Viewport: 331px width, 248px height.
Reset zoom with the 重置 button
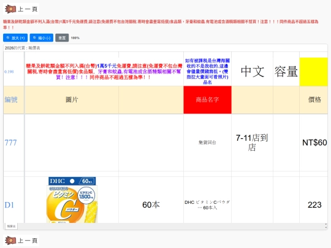[62, 38]
